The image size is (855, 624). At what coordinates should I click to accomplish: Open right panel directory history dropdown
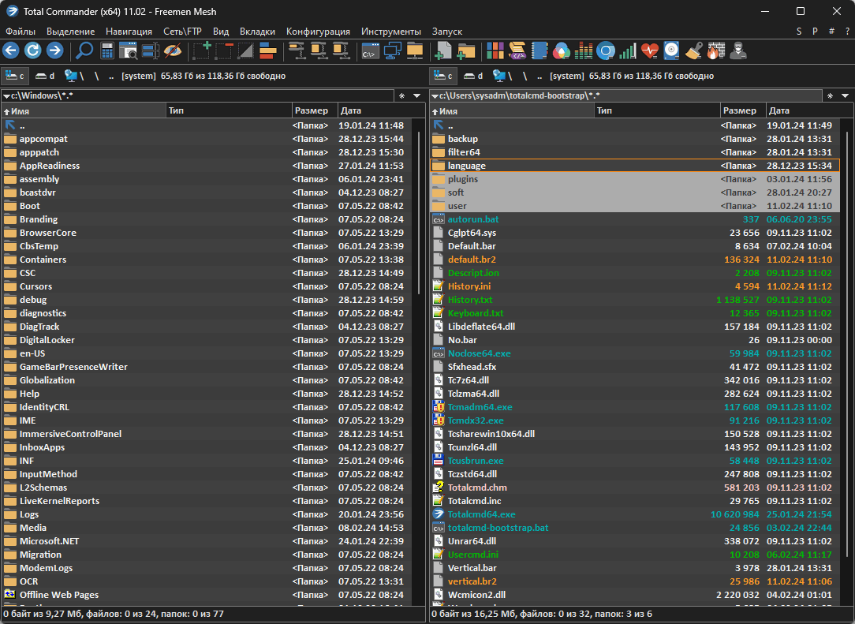[845, 95]
